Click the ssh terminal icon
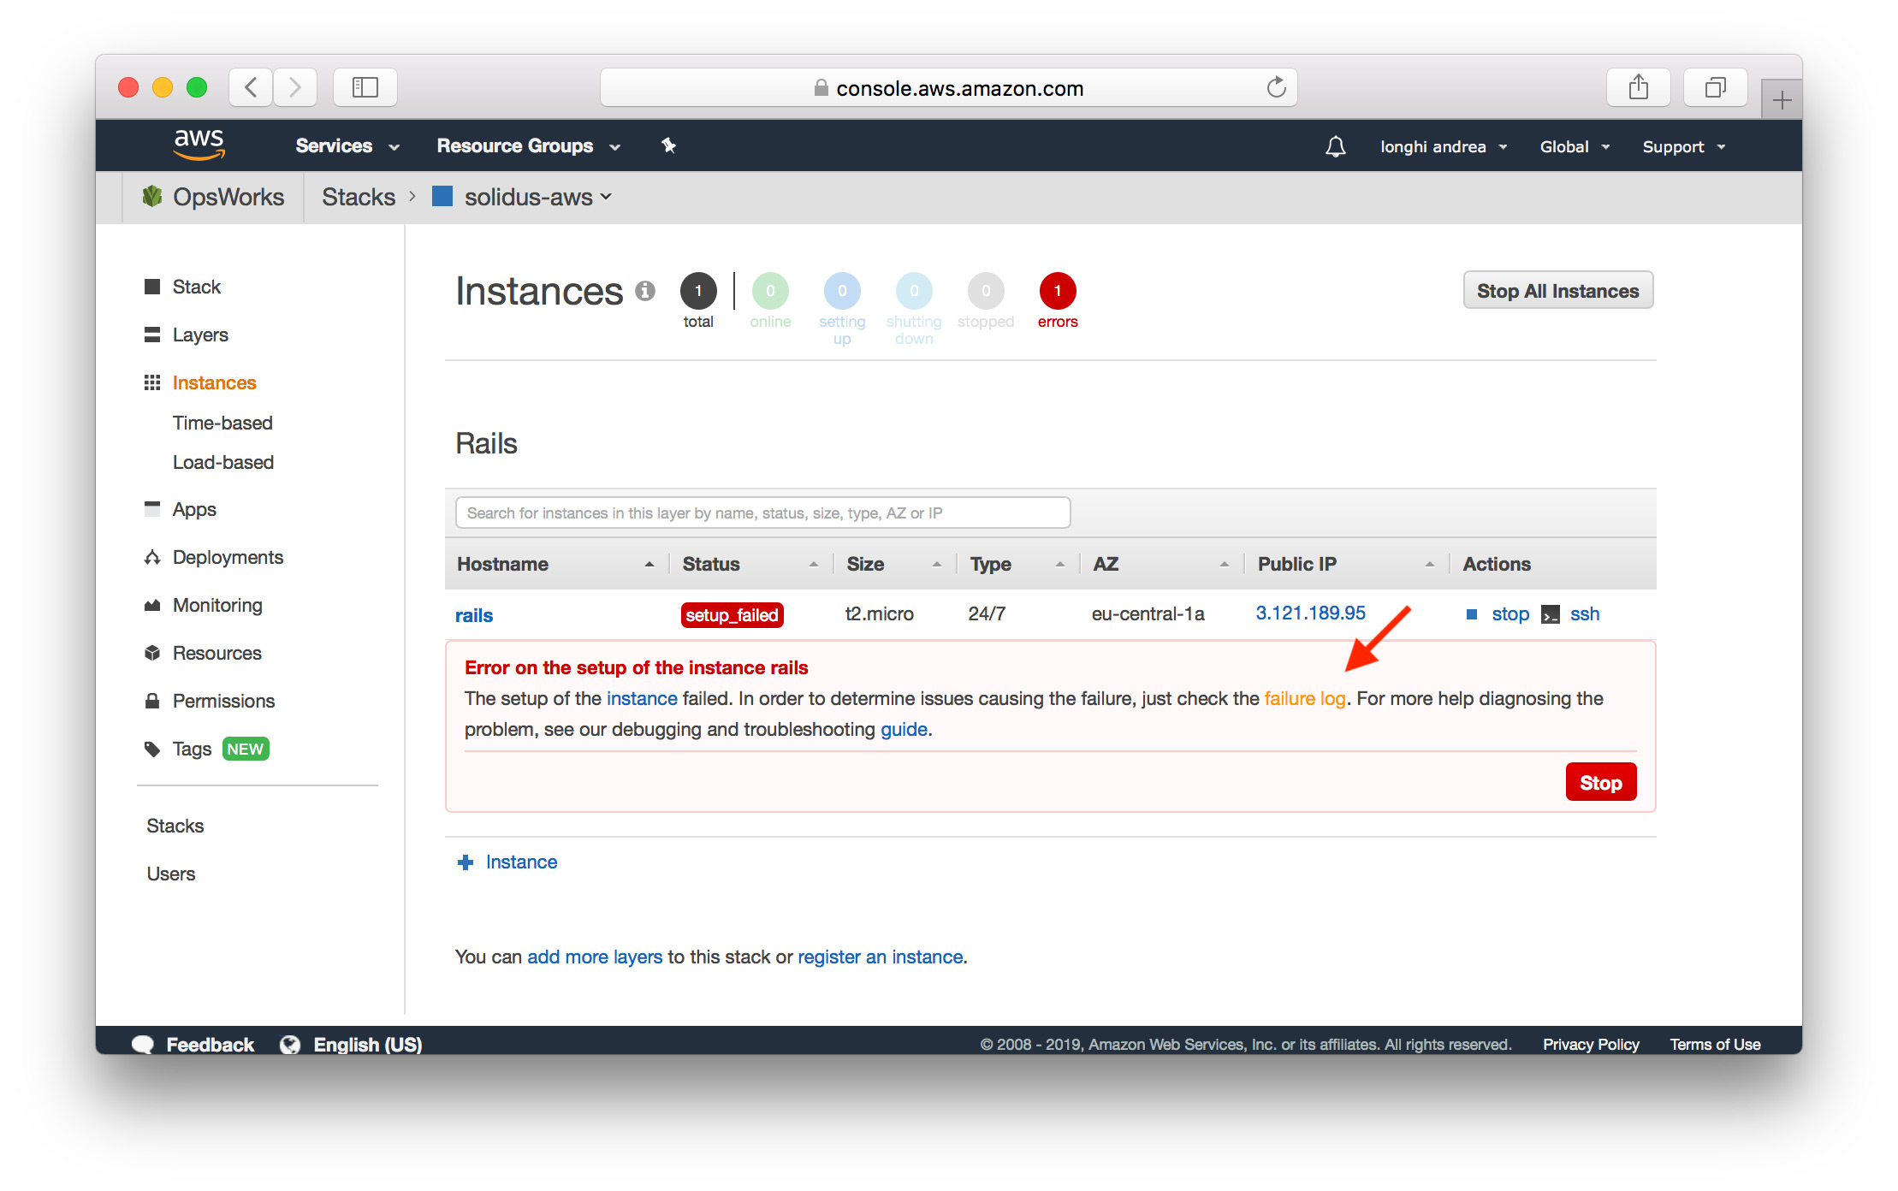 [x=1550, y=614]
